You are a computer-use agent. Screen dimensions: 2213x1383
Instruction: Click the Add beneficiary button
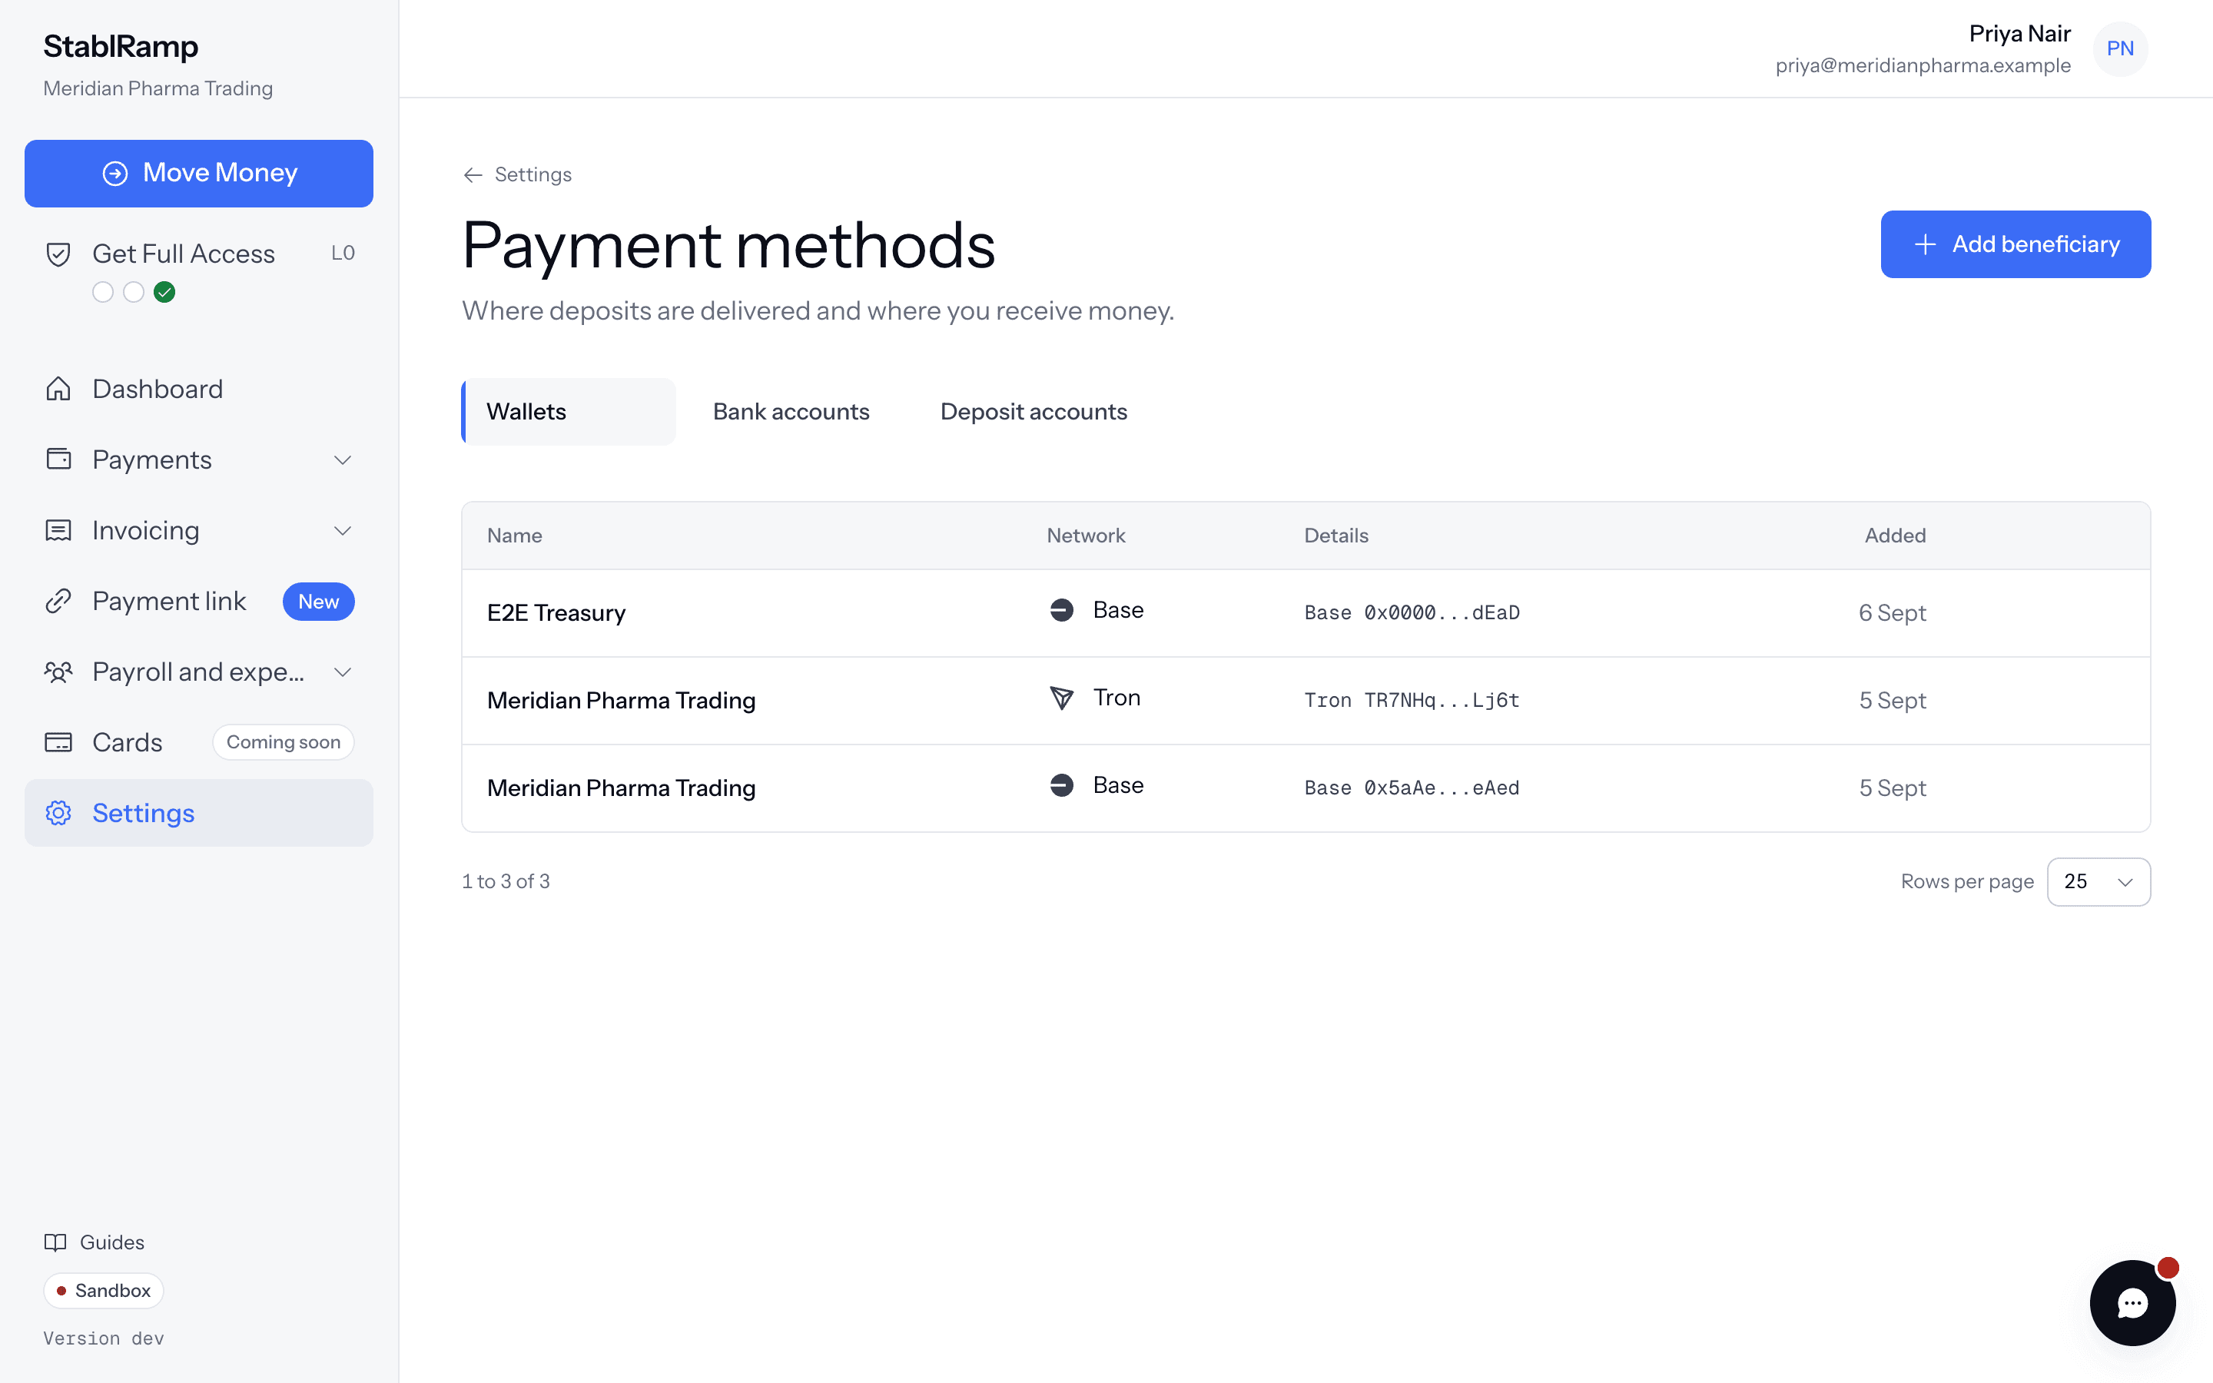2016,244
